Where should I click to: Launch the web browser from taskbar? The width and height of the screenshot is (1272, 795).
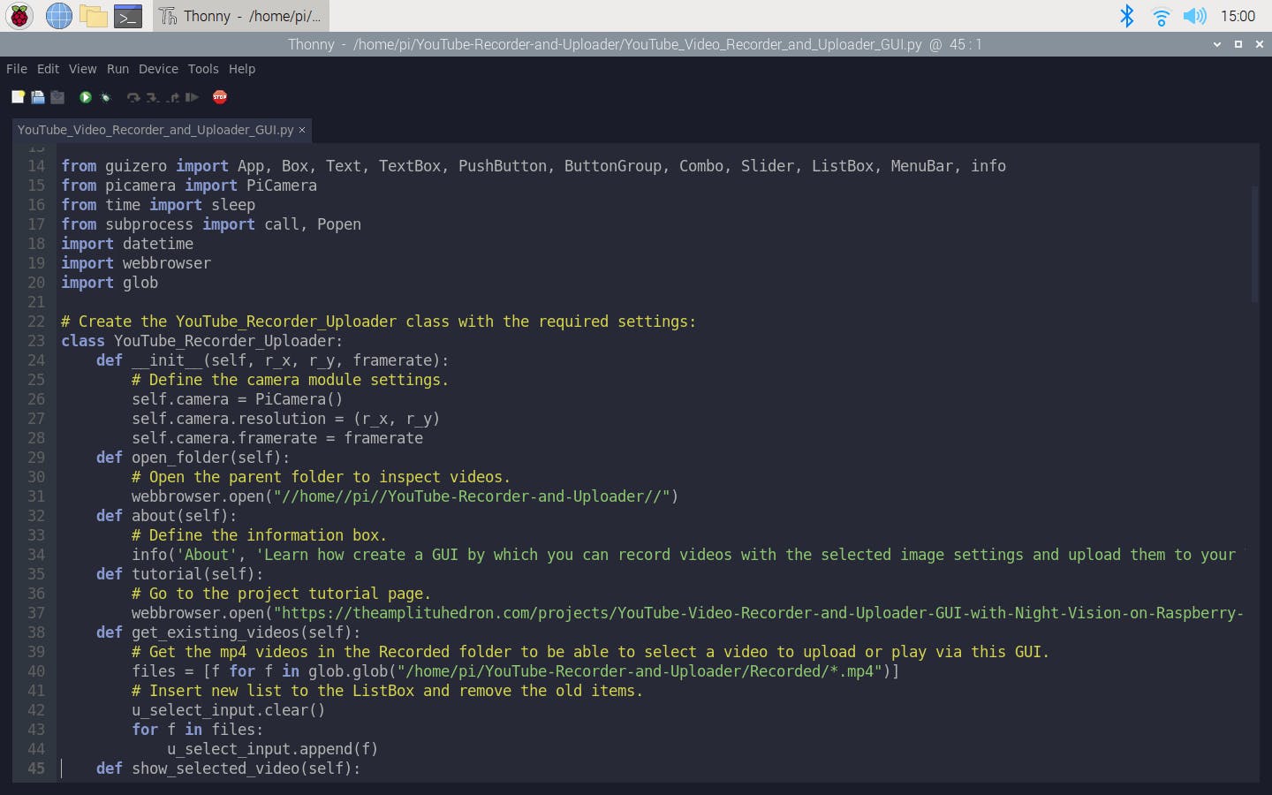click(x=58, y=16)
